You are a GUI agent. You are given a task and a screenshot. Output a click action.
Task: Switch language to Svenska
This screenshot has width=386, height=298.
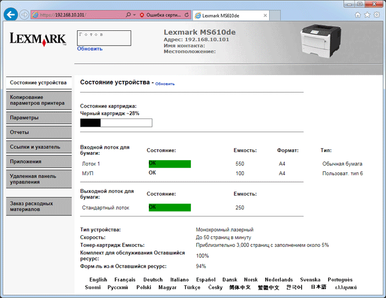pyautogui.click(x=310, y=280)
